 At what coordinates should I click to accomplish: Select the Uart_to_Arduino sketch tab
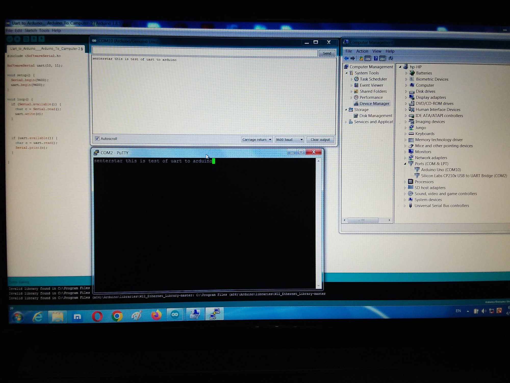[46, 49]
